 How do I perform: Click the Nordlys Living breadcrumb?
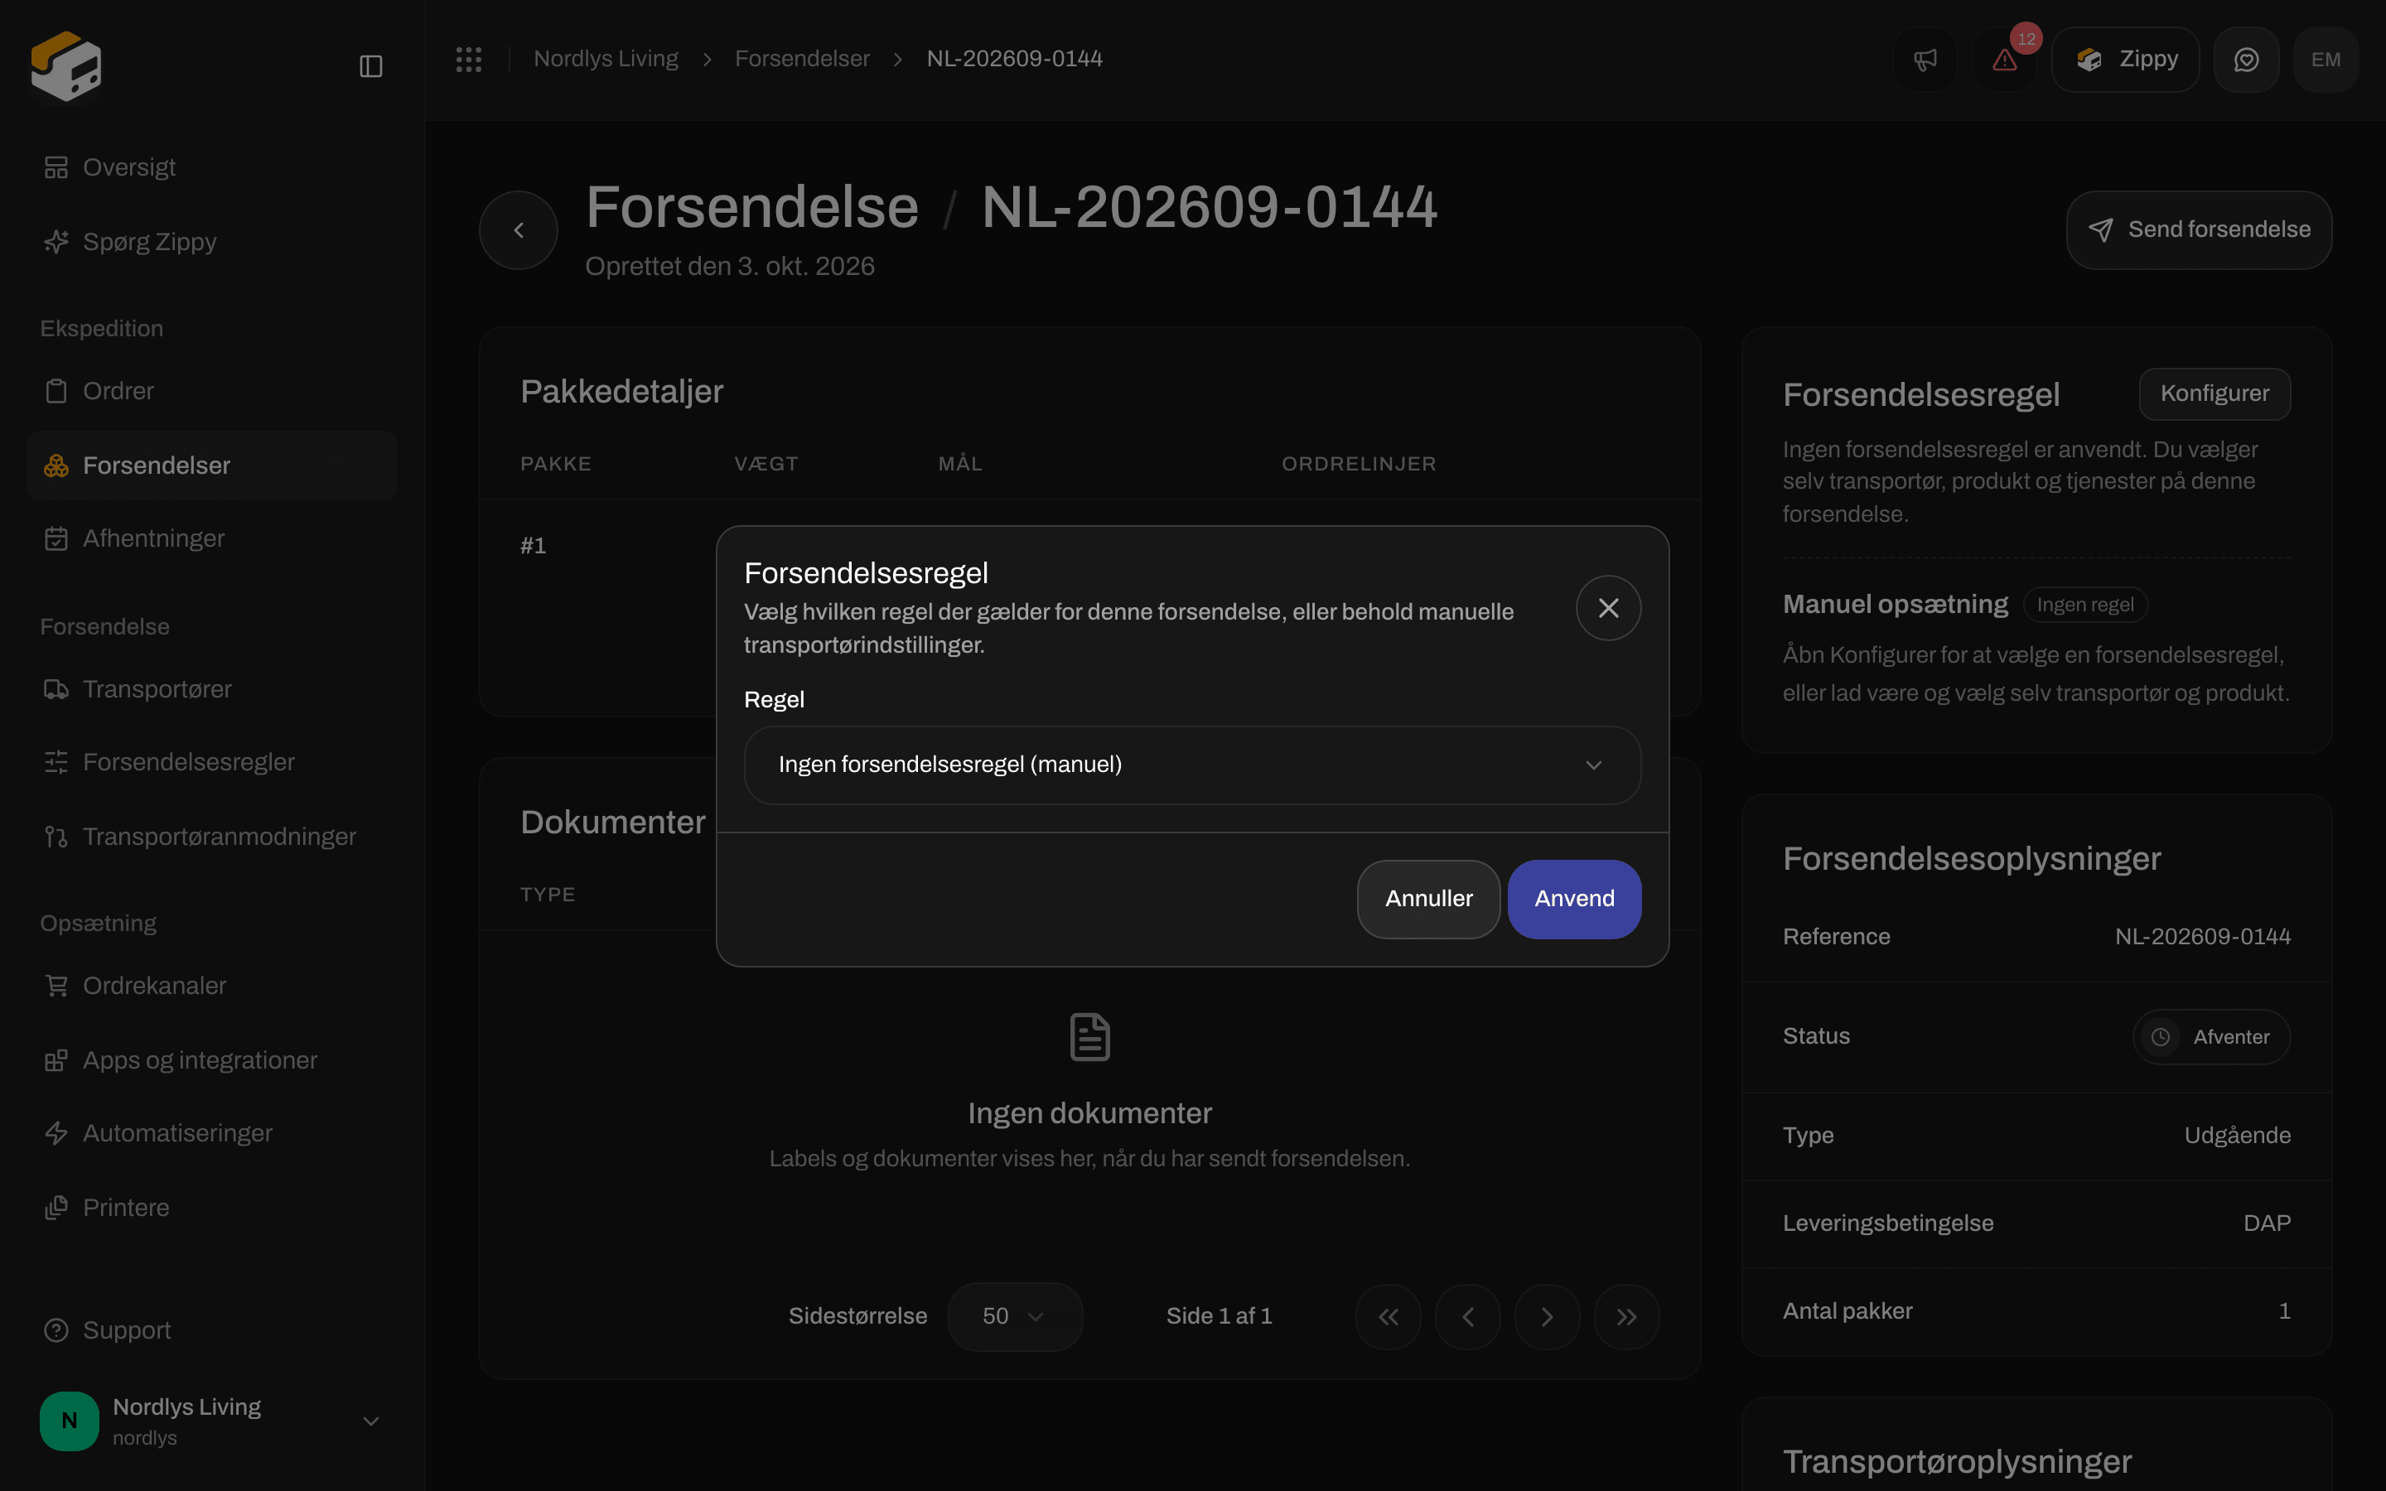606,59
